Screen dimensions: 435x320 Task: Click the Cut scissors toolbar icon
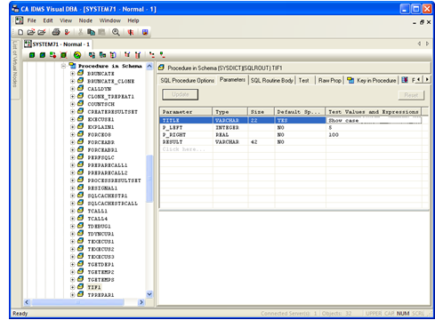click(x=80, y=32)
